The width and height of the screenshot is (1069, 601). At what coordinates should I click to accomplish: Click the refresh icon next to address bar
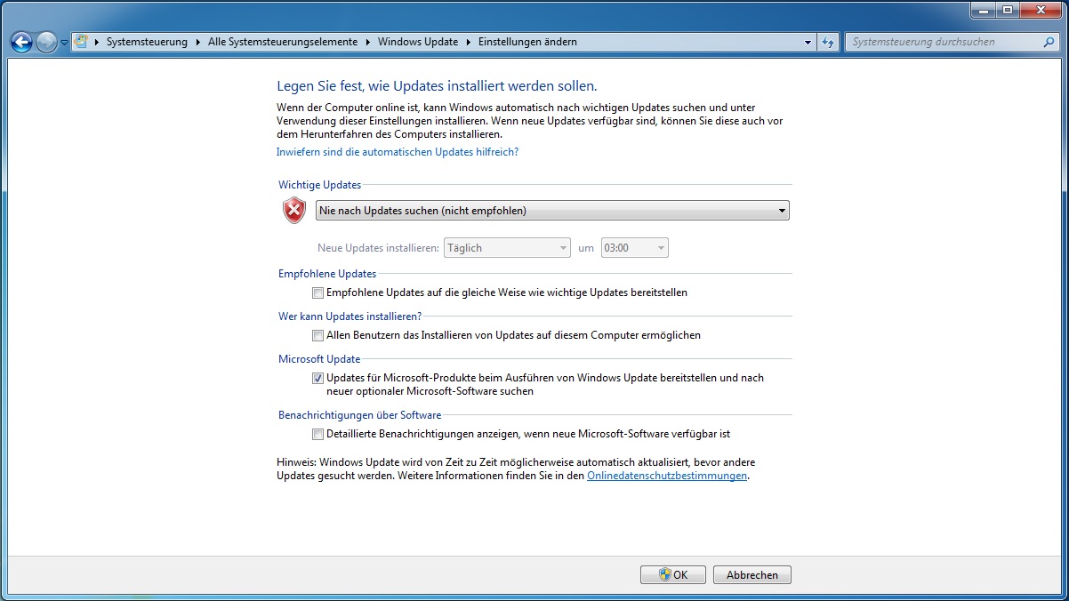828,42
